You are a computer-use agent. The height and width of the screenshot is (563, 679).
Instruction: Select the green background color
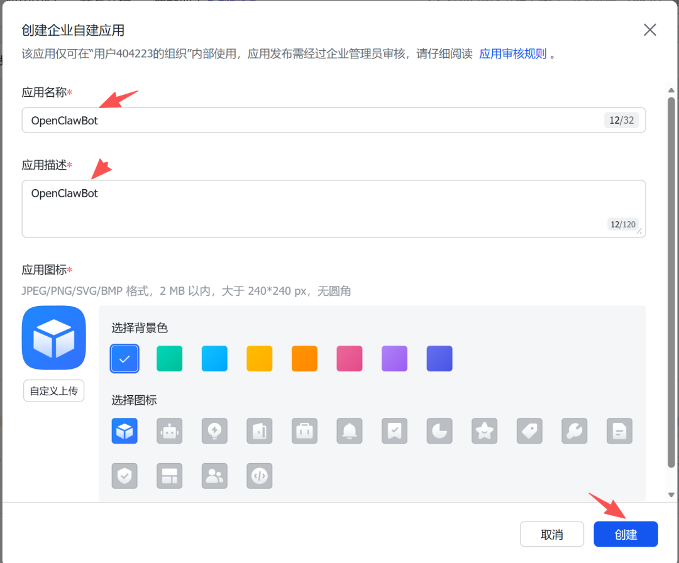169,358
